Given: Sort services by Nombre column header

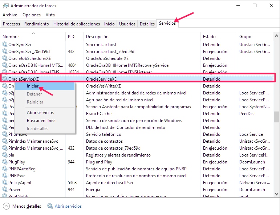Looking at the screenshot, I should 11,37.
